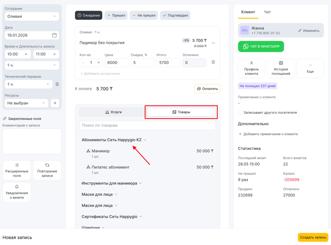Add a resource with the plus button

[55, 103]
